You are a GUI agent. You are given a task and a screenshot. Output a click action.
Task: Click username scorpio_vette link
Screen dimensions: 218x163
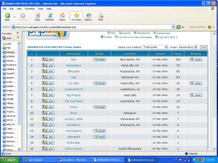click(74, 119)
